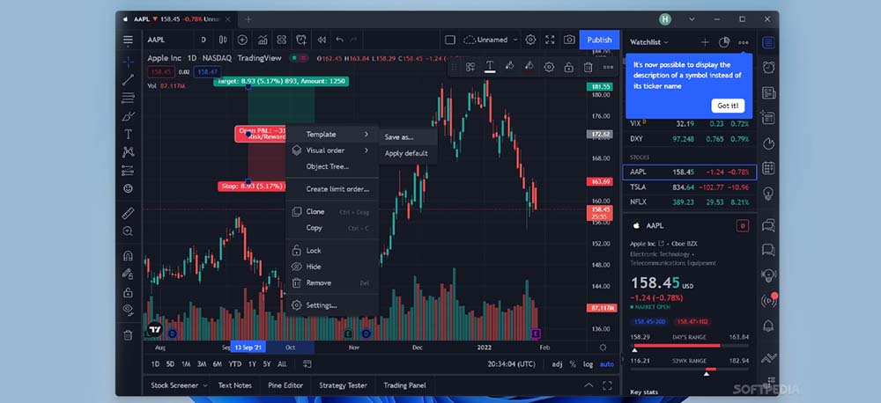Delete drawing via floating toolbar trash icon
This screenshot has height=403, width=881.
pos(588,67)
